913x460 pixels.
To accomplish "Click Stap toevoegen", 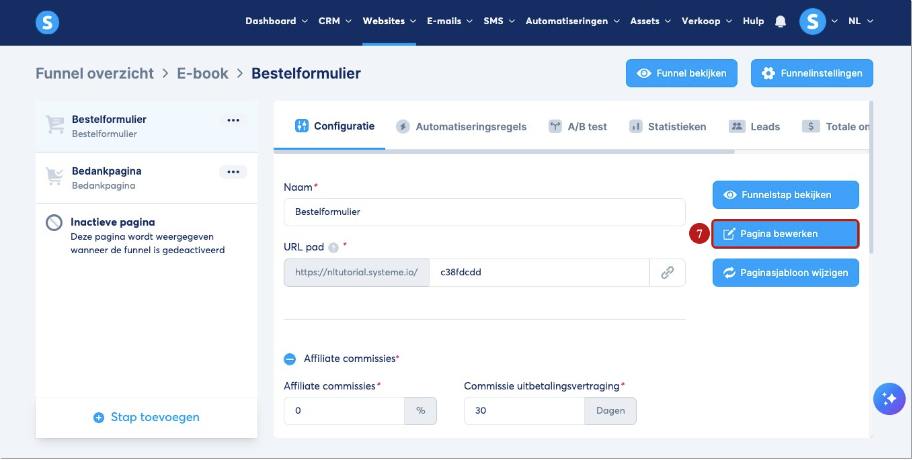I will (147, 418).
